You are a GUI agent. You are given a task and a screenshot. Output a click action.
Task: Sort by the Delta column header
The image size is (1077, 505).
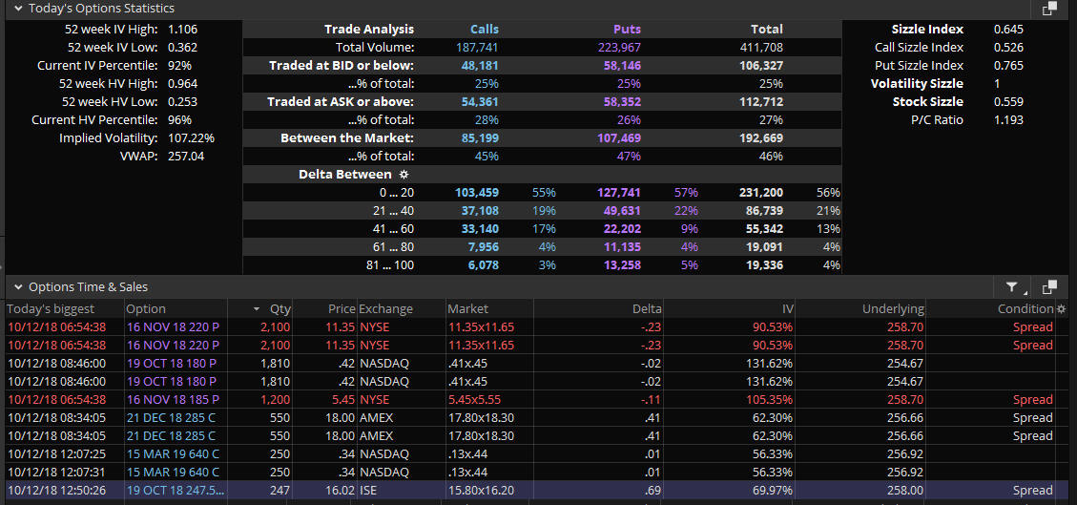pyautogui.click(x=646, y=309)
